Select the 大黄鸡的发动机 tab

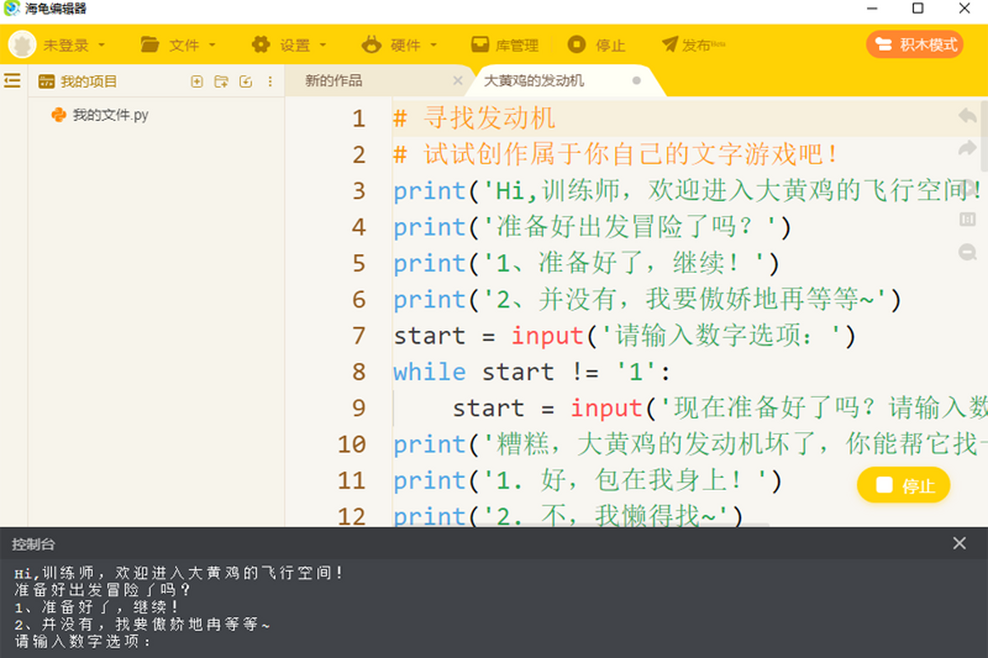click(x=534, y=81)
